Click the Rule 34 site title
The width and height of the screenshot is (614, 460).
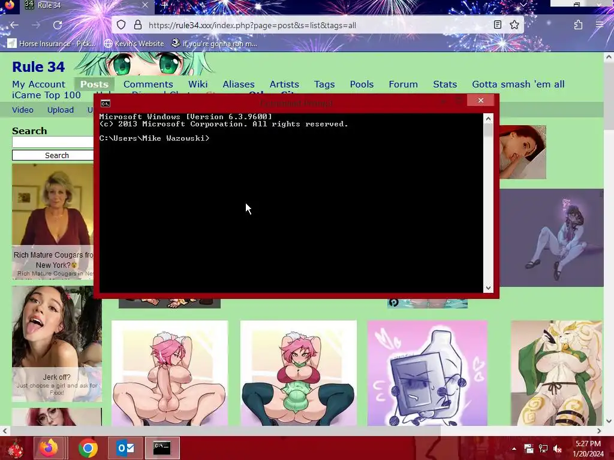38,67
